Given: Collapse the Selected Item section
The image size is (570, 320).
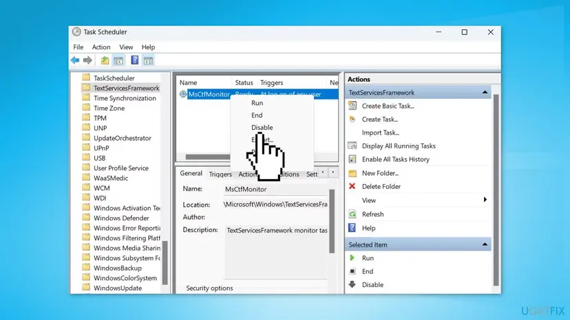Looking at the screenshot, I should click(x=485, y=244).
